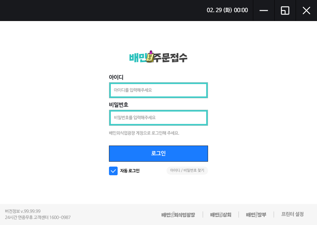Click the 자동 로그인 label text
This screenshot has width=317, height=225.
point(130,171)
